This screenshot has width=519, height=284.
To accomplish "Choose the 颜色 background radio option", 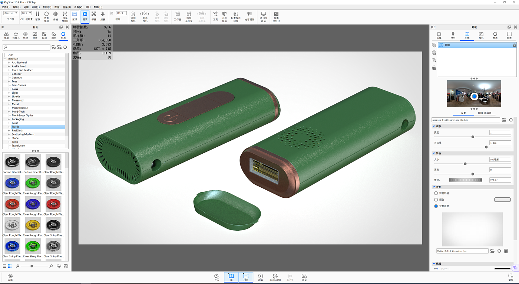I will [x=436, y=200].
